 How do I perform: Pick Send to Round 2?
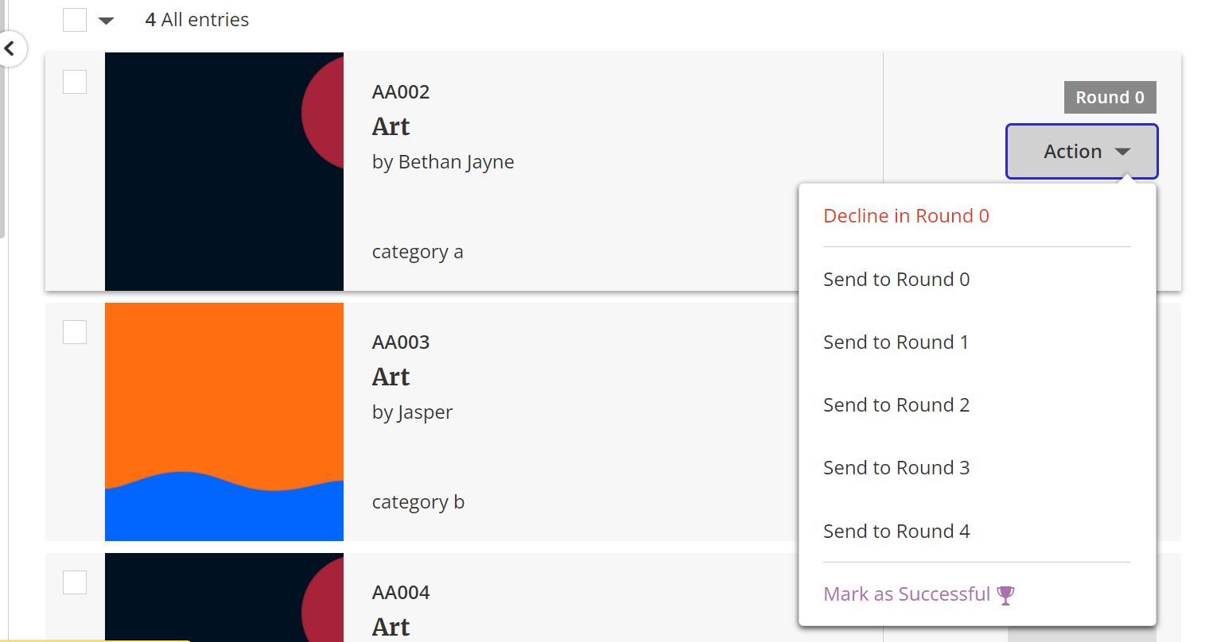tap(896, 405)
